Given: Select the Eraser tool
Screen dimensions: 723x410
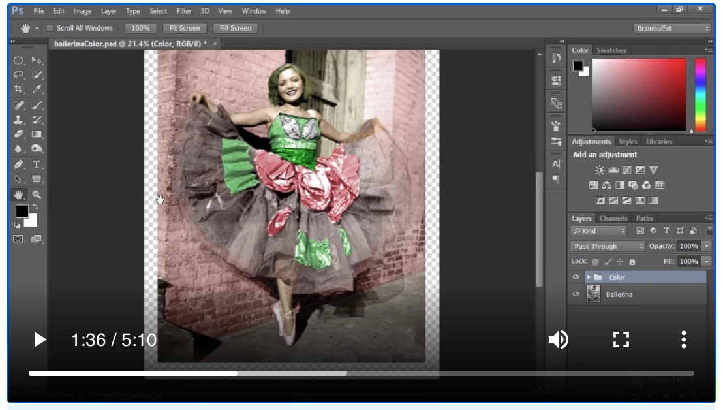Looking at the screenshot, I should 19,134.
